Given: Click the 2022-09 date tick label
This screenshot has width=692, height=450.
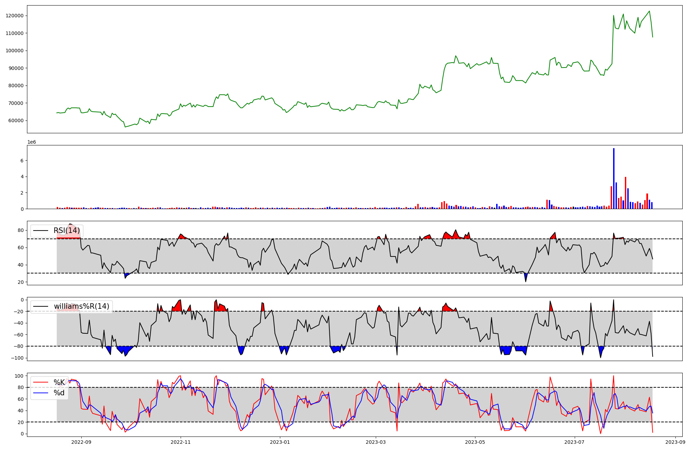Looking at the screenshot, I should click(x=81, y=442).
